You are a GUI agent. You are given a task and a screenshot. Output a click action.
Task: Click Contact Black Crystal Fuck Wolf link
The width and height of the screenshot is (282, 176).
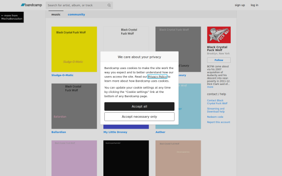pos(217,102)
